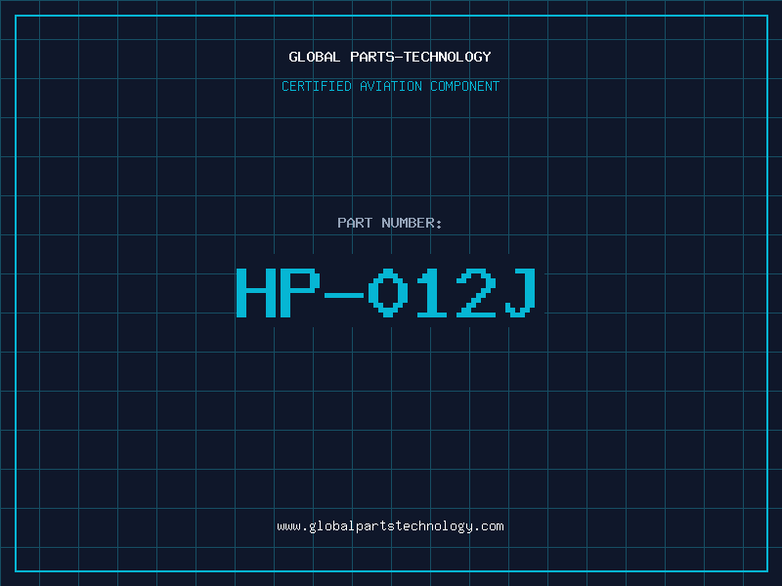The width and height of the screenshot is (782, 586).
Task: Click the CERTIFIED AVIATION COMPONENT subtitle
Action: click(x=390, y=86)
